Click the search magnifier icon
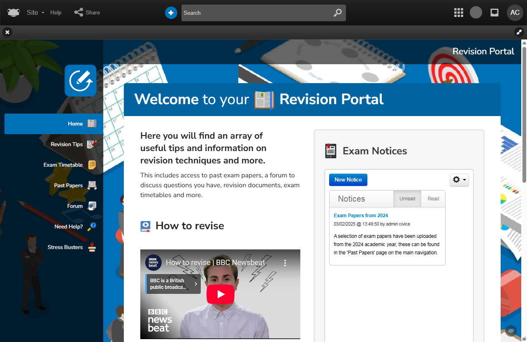 (337, 13)
